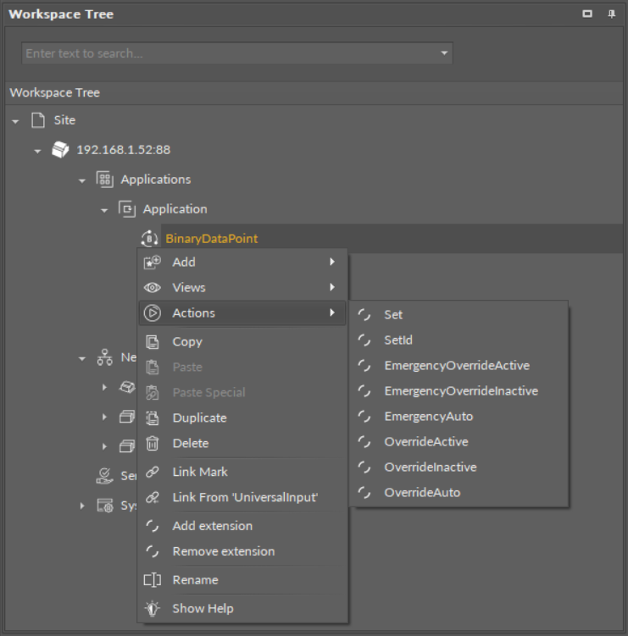Choose Link From 'UniversalInput' option

coord(245,498)
